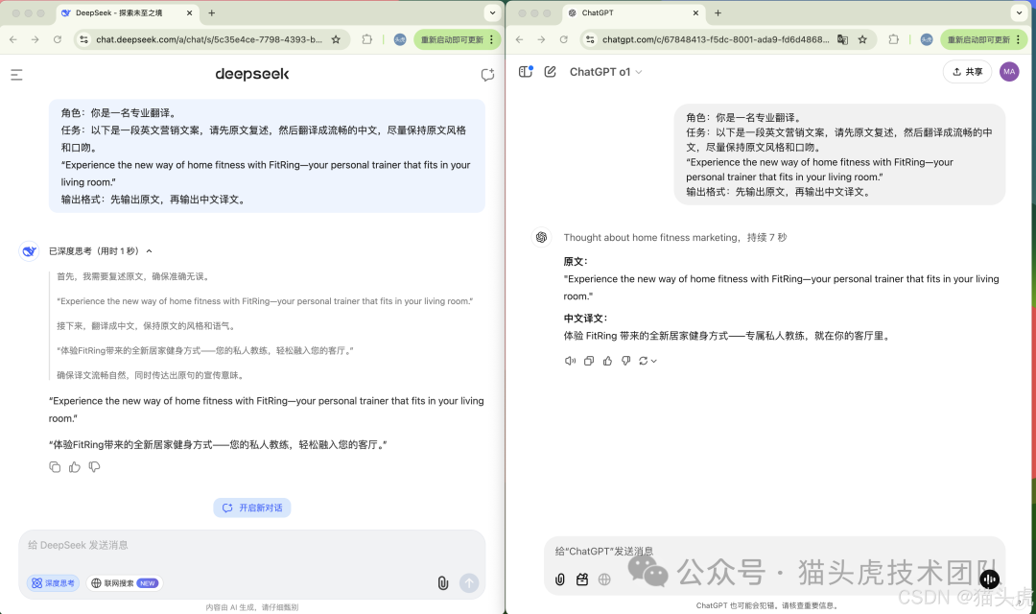Expand tab search arrow in DeepSeek window
The height and width of the screenshot is (614, 1036).
[492, 12]
